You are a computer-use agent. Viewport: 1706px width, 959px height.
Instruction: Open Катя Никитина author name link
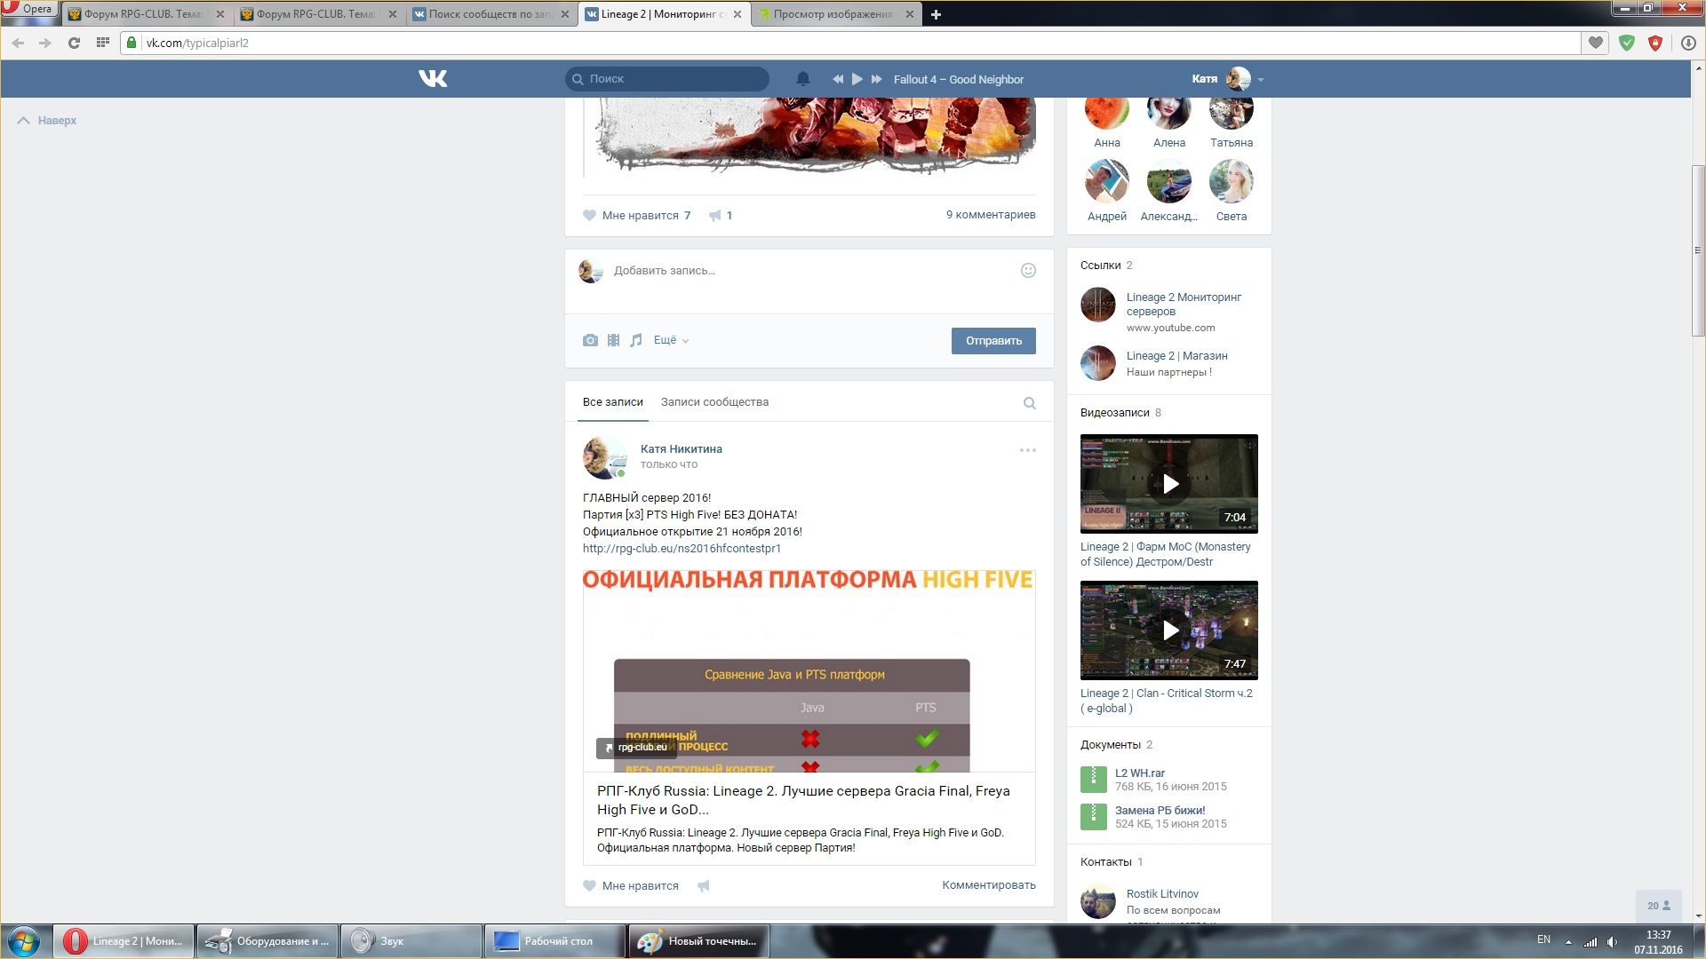pyautogui.click(x=682, y=449)
